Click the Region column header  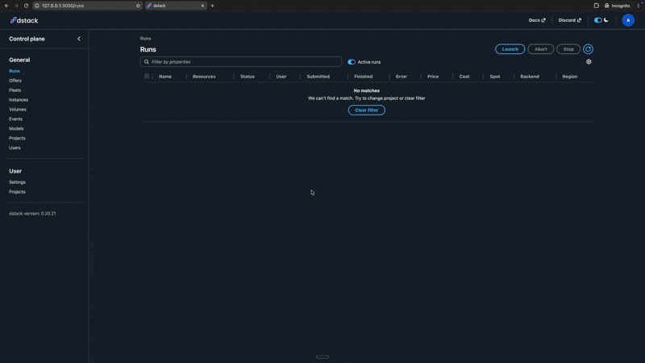tap(570, 77)
